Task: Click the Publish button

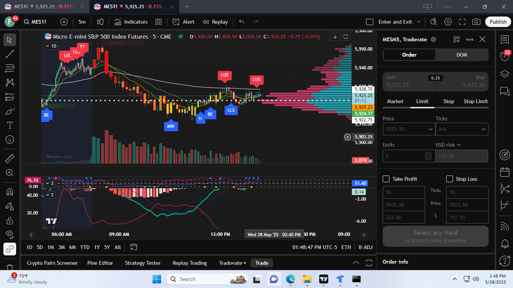Action: (x=498, y=22)
